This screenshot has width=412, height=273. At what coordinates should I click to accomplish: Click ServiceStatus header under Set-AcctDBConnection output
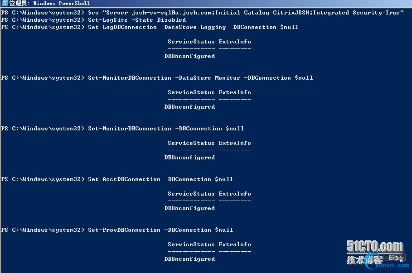[x=191, y=194]
